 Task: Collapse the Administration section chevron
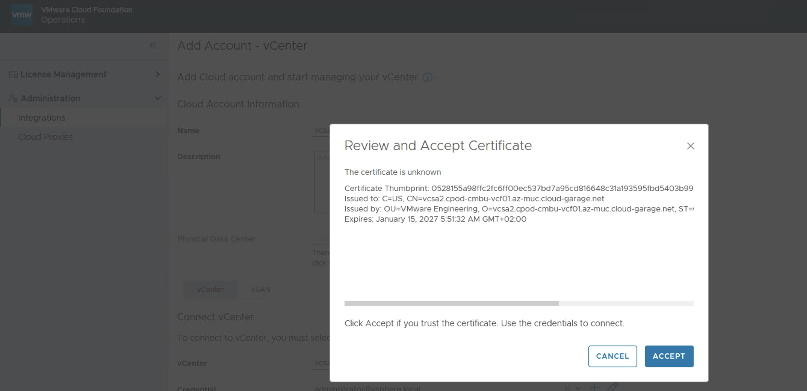(x=158, y=98)
